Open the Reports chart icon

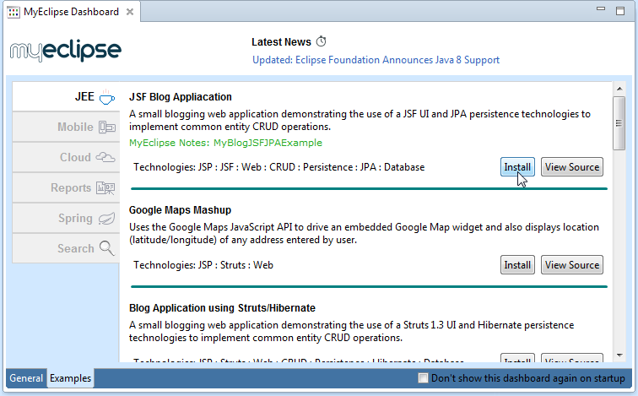(106, 188)
